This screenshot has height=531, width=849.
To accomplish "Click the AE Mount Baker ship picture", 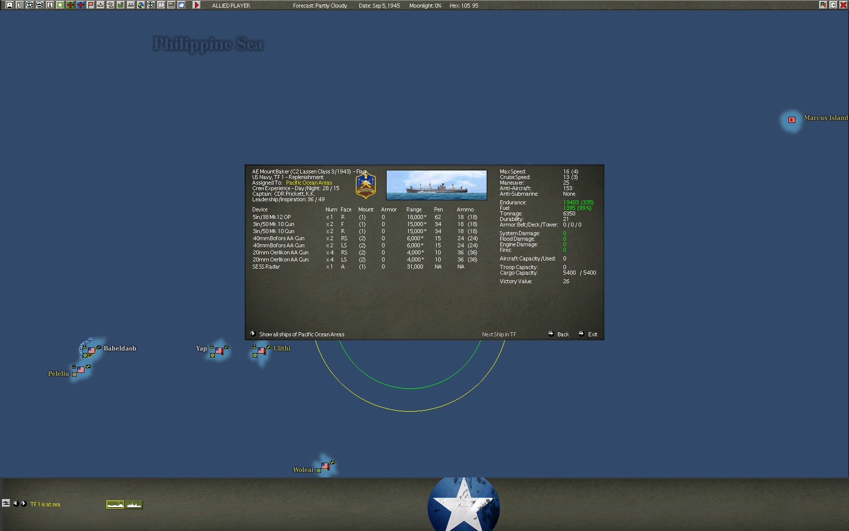I will click(x=437, y=185).
